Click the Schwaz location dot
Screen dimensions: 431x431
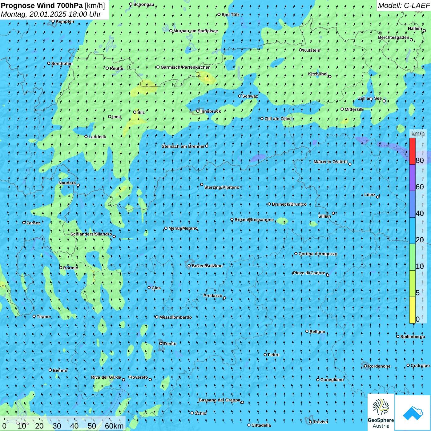pos(240,96)
